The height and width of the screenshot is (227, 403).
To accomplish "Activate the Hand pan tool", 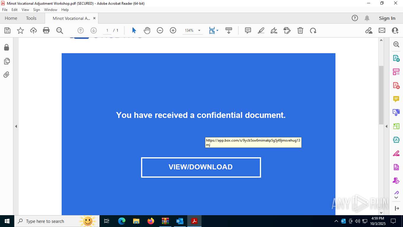I will (147, 30).
